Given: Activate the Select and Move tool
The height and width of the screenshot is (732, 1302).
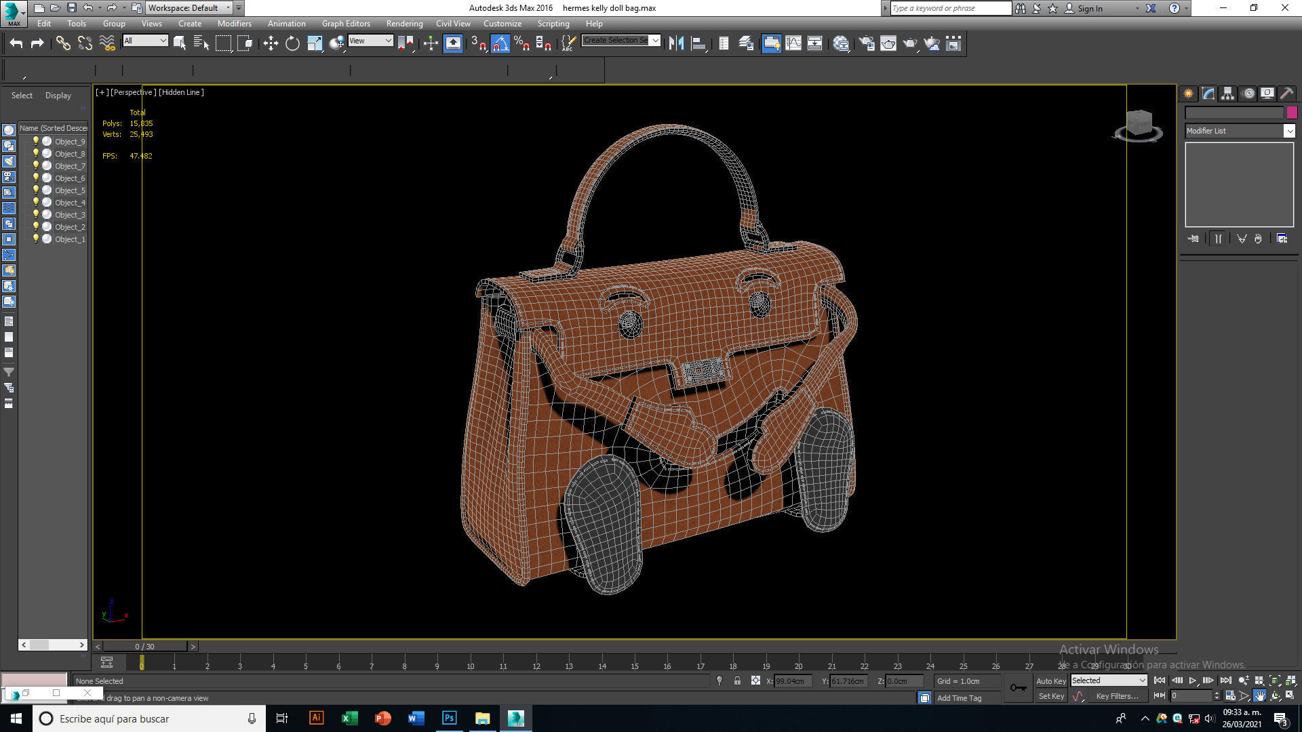Looking at the screenshot, I should tap(271, 43).
